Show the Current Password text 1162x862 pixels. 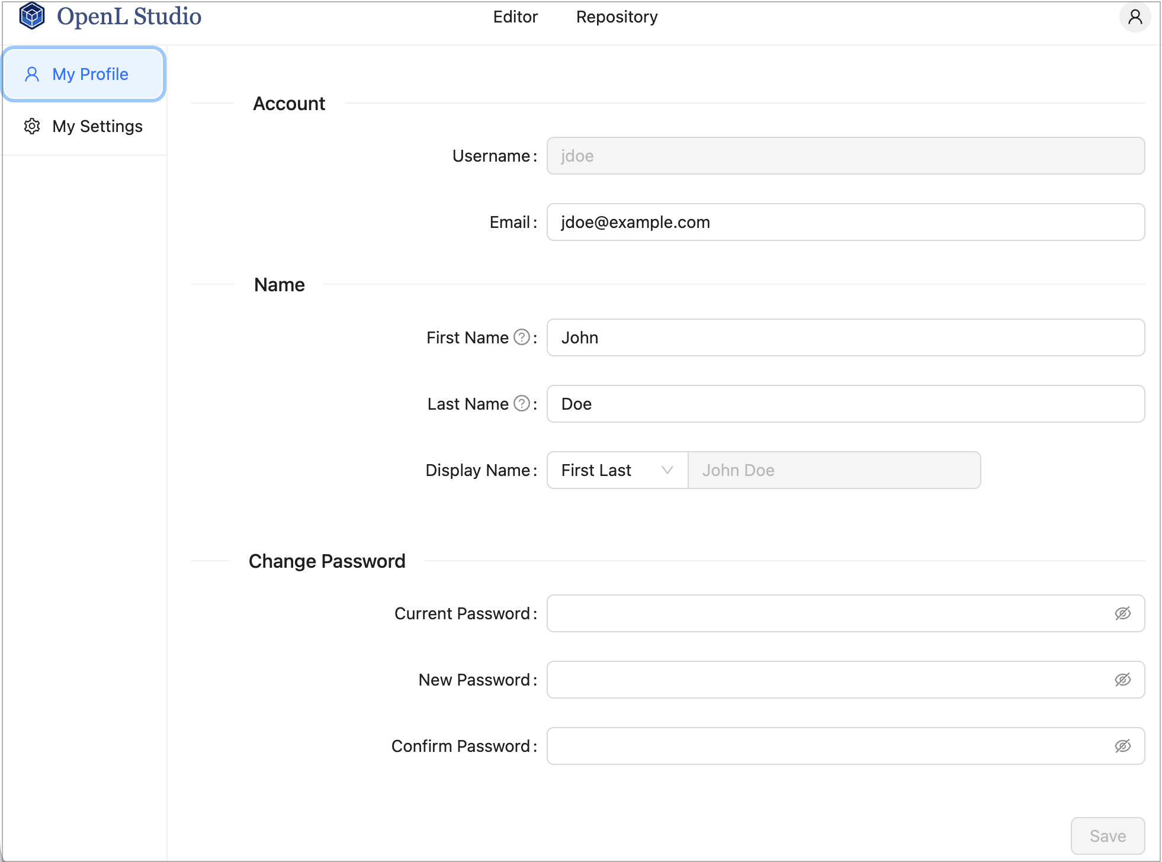point(1122,613)
